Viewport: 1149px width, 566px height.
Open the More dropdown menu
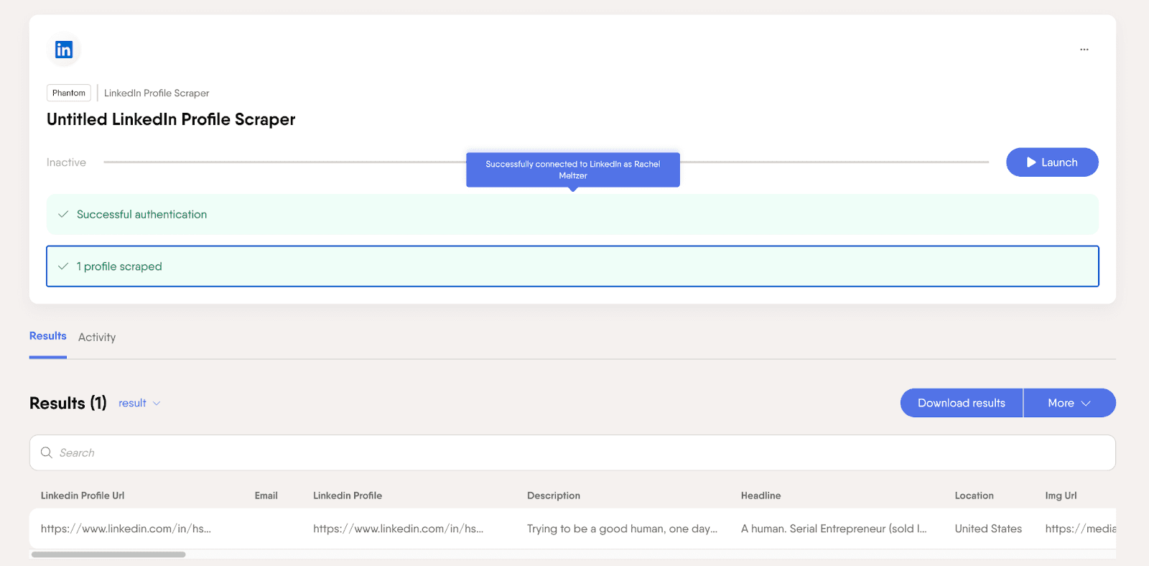pos(1069,403)
